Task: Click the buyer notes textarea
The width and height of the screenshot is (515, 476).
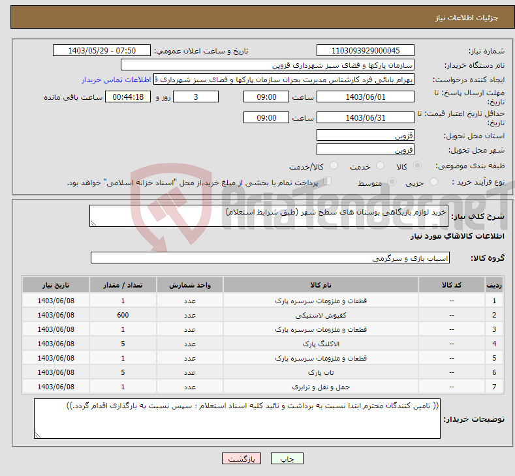Action: (237, 419)
